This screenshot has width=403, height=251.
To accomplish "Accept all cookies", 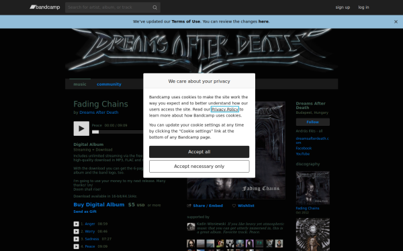I will (199, 152).
